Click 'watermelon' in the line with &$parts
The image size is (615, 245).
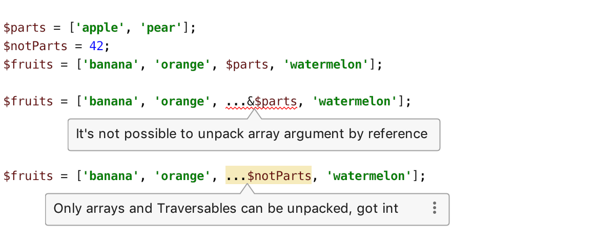pyautogui.click(x=355, y=101)
